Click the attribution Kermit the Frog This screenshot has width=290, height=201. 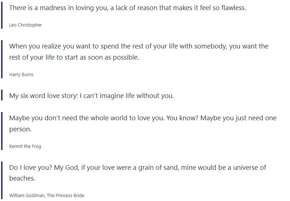(x=25, y=146)
